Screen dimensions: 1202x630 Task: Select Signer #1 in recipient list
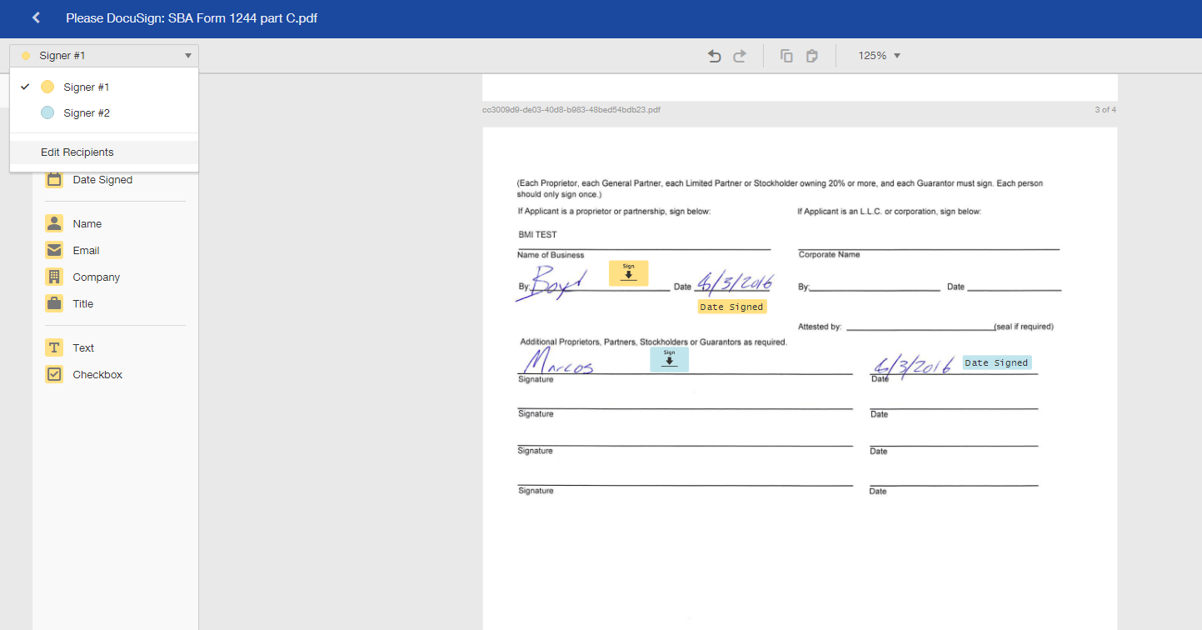point(104,87)
